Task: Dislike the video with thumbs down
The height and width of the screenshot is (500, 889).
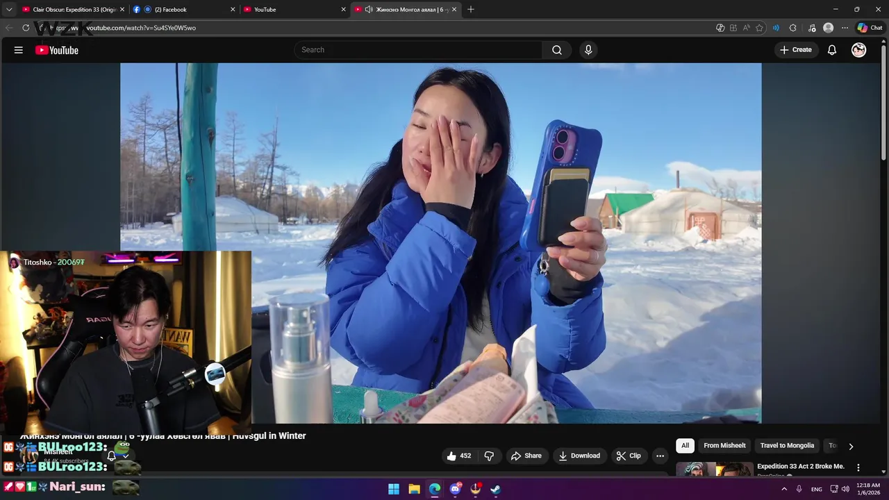Action: (489, 456)
